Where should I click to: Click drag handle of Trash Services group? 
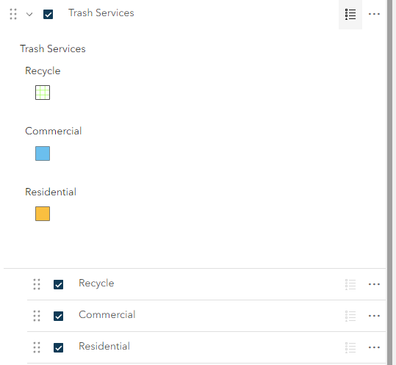(13, 14)
